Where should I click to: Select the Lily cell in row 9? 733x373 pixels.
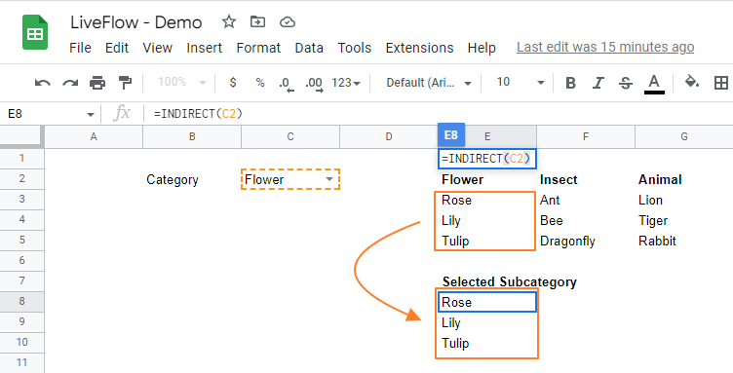(x=487, y=322)
